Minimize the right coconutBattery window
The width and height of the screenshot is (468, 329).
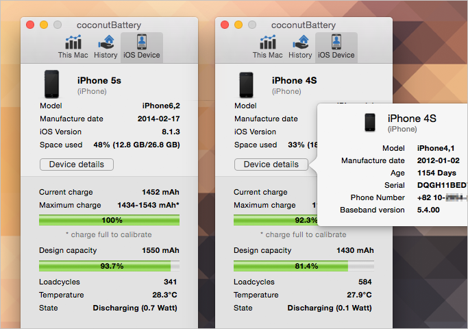(238, 25)
